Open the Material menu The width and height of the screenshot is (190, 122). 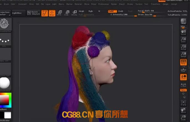coord(78,4)
